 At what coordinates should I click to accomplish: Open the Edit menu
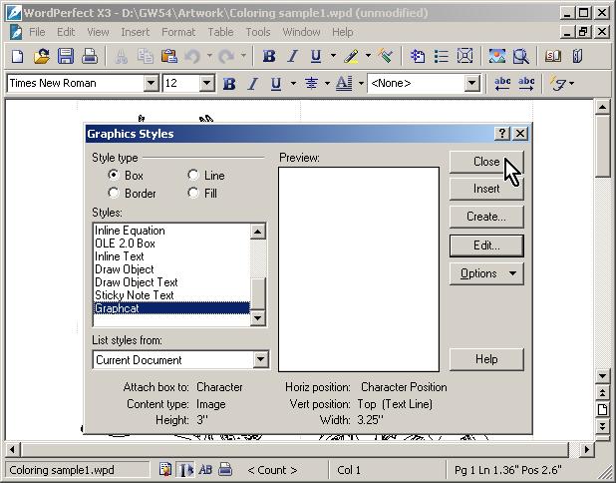66,32
